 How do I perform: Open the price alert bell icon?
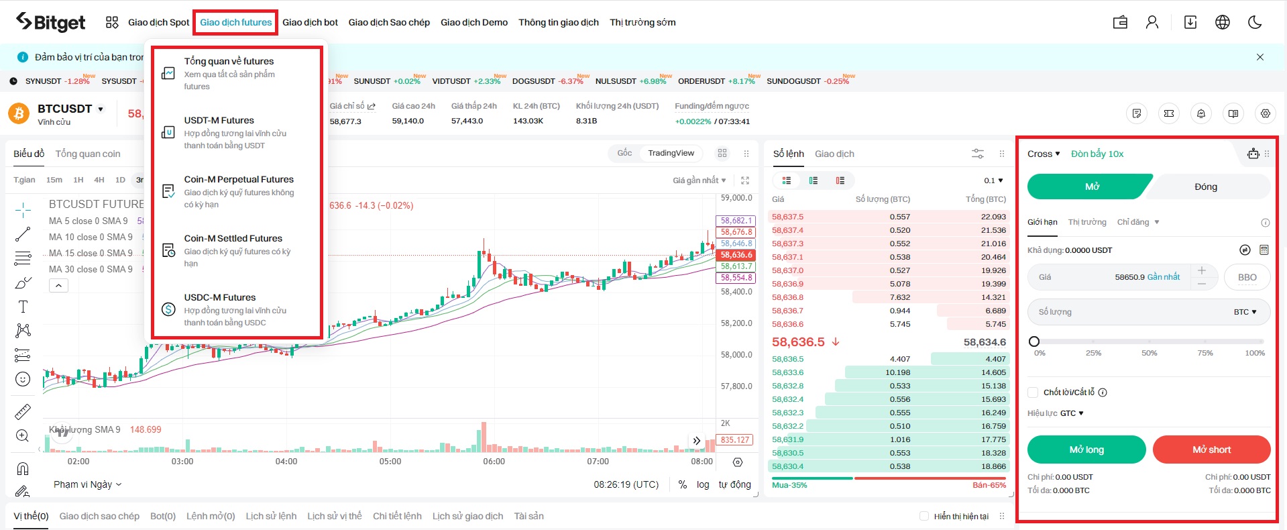pyautogui.click(x=1201, y=113)
